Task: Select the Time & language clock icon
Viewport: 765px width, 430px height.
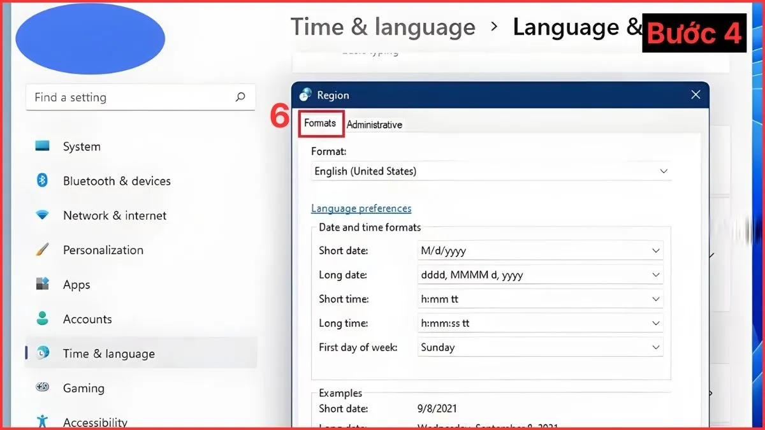Action: tap(42, 353)
